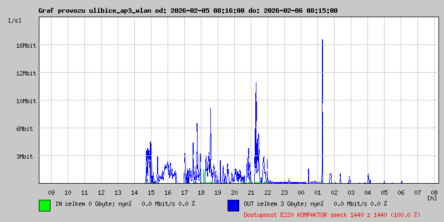Click the [h] hour unit label
The width and height of the screenshot is (444, 222).
(432, 198)
